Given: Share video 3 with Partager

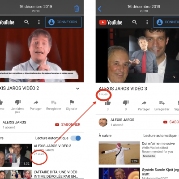Looking at the screenshot, I should [x=144, y=106].
